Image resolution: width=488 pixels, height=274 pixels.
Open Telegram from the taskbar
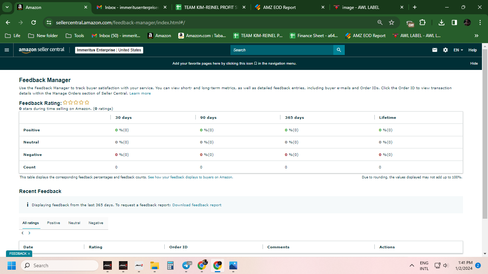[x=186, y=265]
